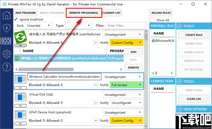Click REMOVE button below SPLIT
This screenshot has height=129, width=212.
click(134, 67)
